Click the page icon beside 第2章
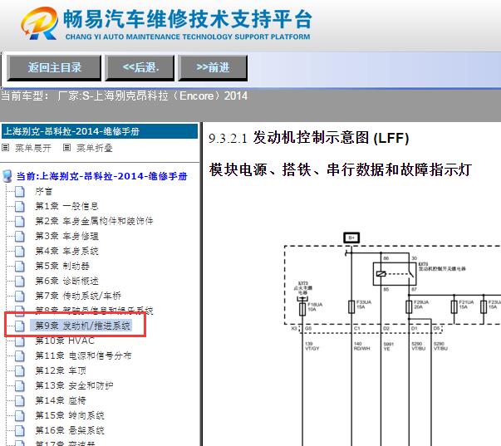Viewport: 501px width, 446px height. (20, 222)
